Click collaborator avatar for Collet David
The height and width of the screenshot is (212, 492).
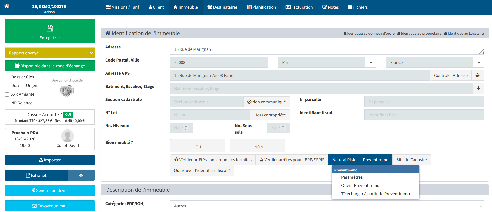tap(68, 136)
